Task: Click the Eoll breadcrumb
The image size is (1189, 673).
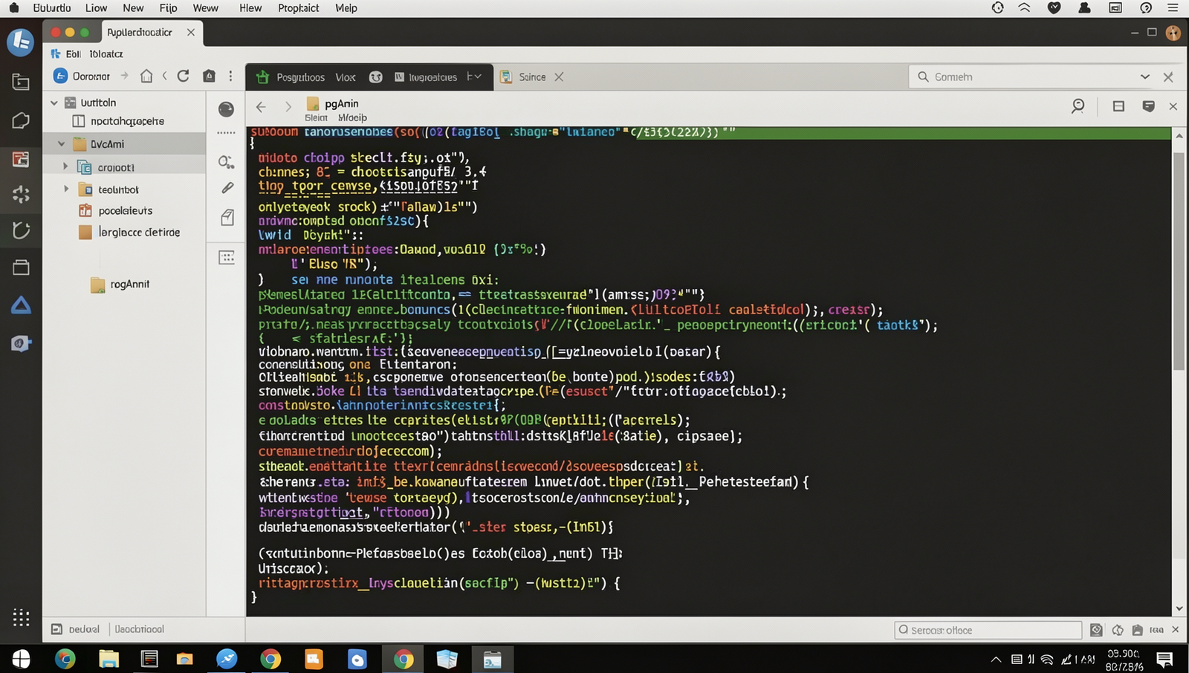Action: click(x=73, y=54)
